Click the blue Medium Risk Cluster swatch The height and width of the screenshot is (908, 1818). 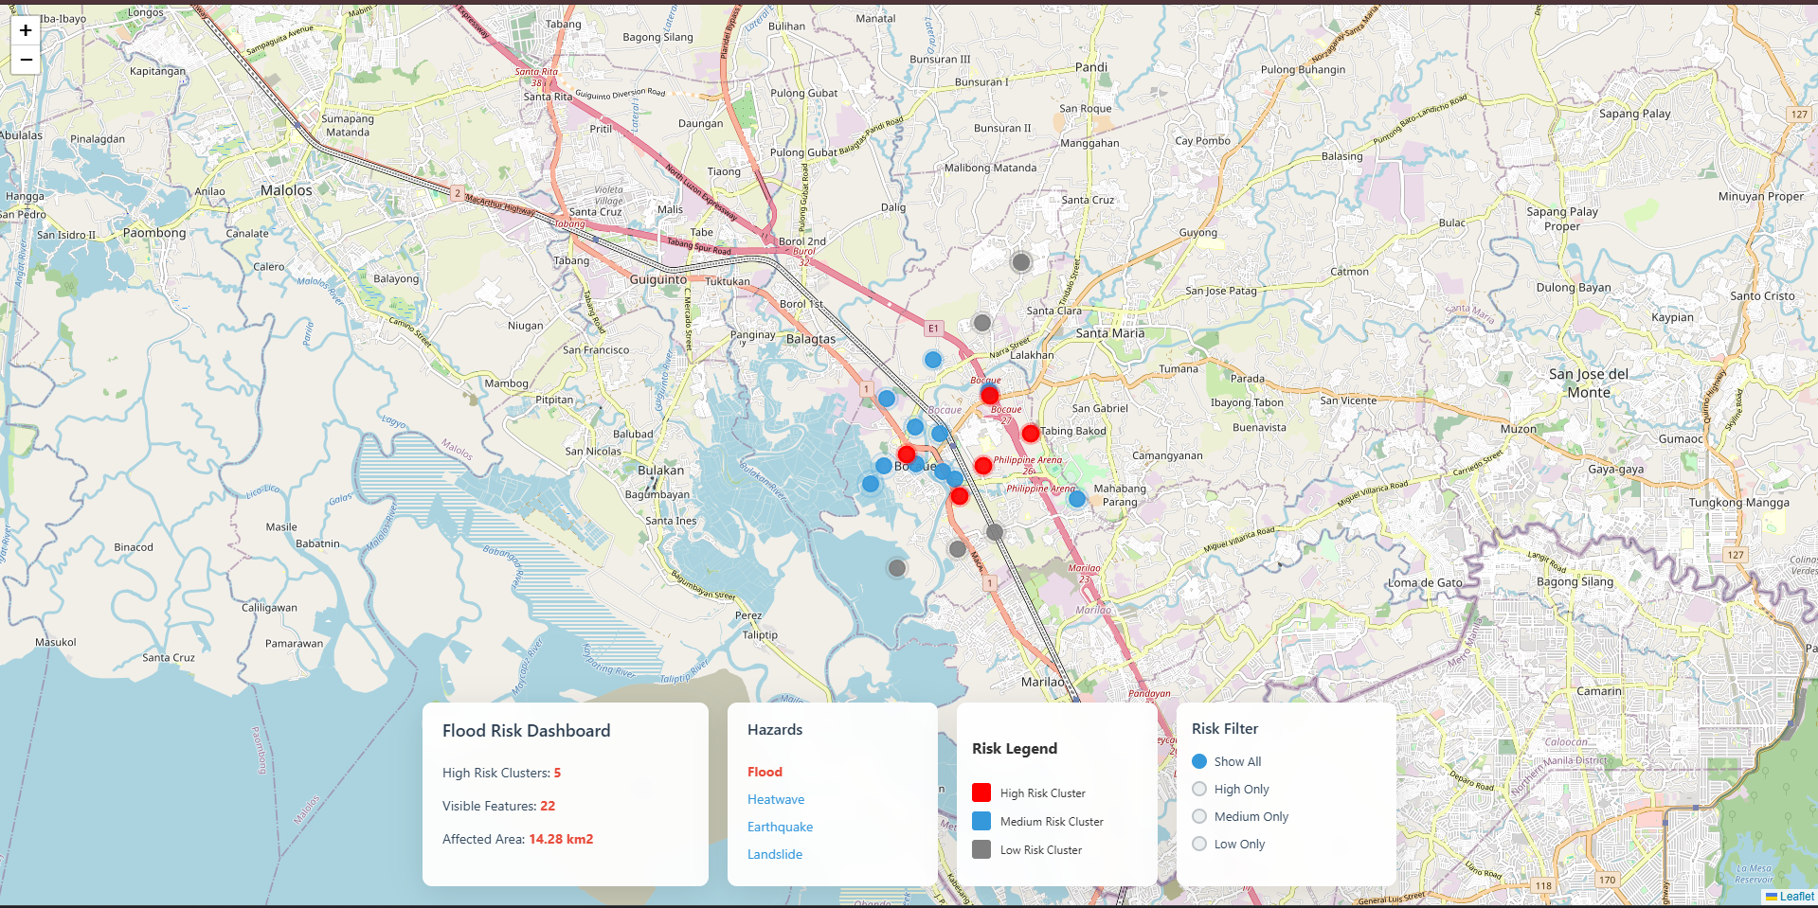point(981,821)
